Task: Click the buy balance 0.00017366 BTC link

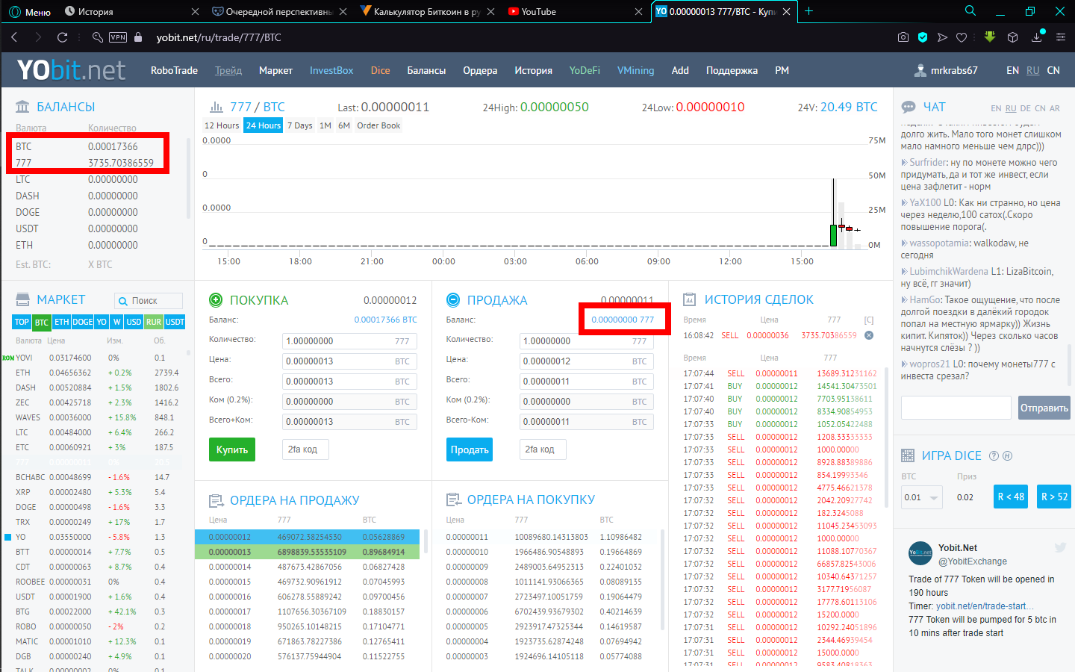Action: pyautogui.click(x=385, y=320)
